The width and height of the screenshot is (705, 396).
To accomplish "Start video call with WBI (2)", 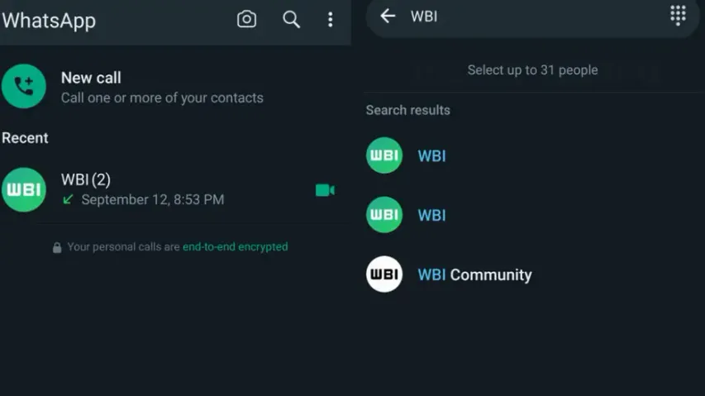I will 325,190.
